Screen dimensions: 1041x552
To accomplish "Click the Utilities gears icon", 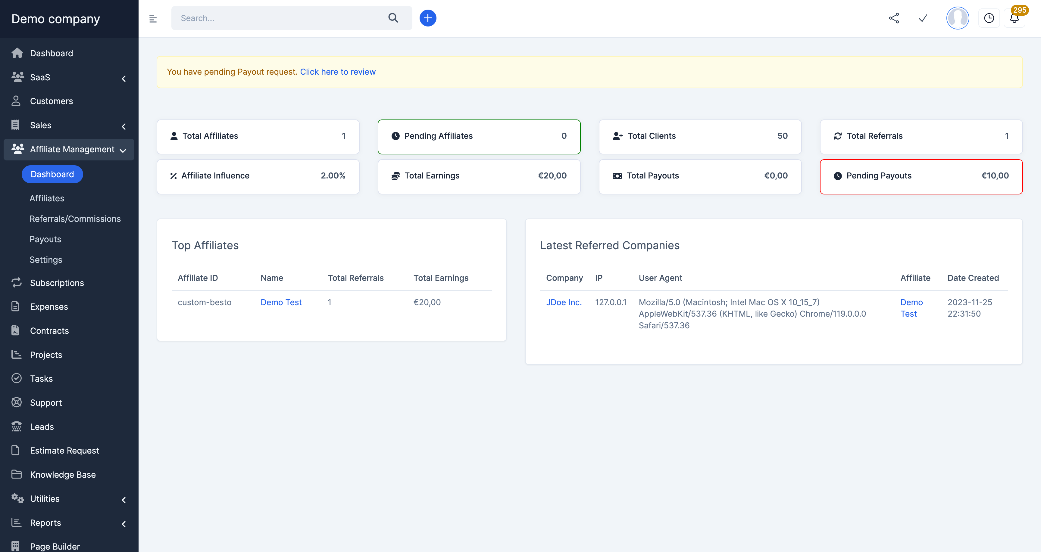I will click(x=17, y=498).
